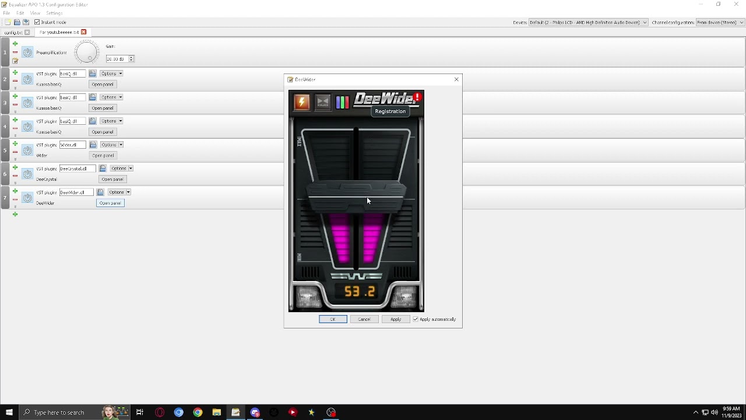The image size is (746, 420).
Task: Toggle power for the DeeCrystal plugin
Action: [27, 174]
